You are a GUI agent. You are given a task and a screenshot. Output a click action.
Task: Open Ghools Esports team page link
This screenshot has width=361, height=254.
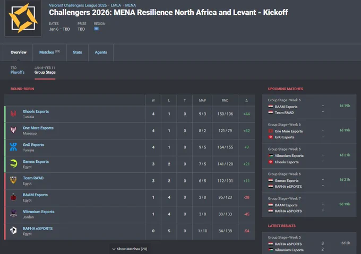tap(36, 111)
